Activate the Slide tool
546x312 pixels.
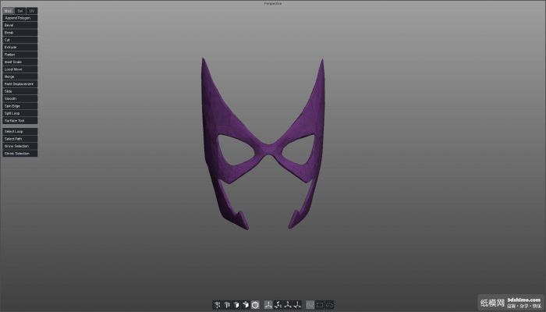click(x=19, y=91)
